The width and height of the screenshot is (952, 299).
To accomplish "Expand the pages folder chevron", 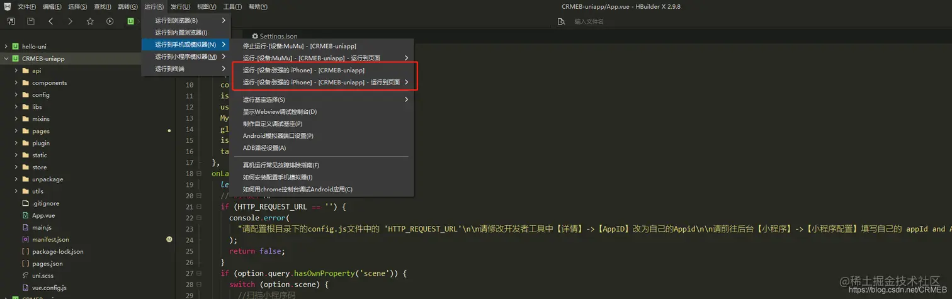I will click(16, 131).
